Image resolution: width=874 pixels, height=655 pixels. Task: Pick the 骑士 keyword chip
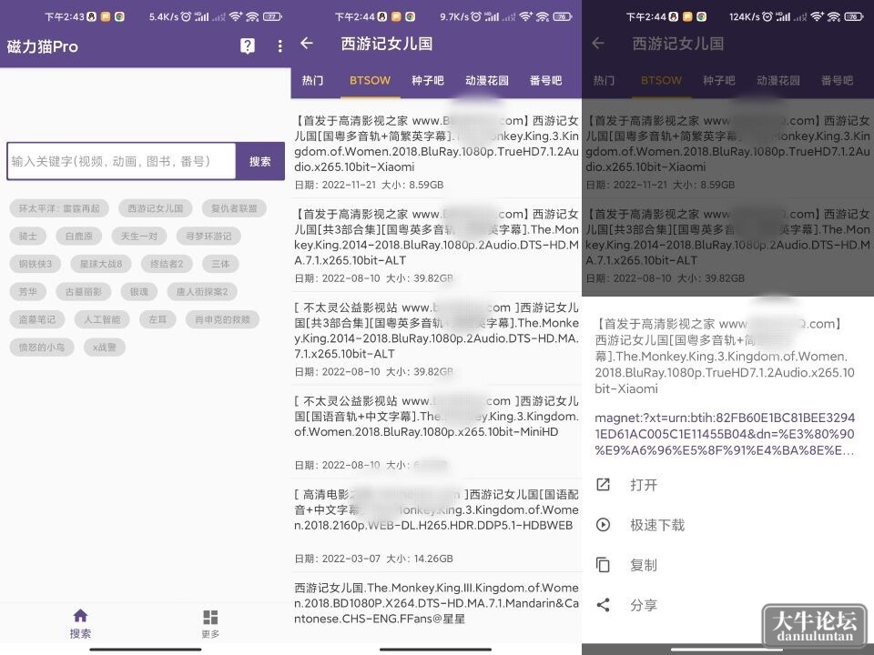(28, 237)
